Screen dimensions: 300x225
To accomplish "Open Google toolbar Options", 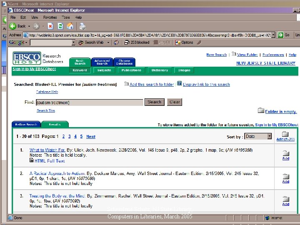I will tap(185, 42).
